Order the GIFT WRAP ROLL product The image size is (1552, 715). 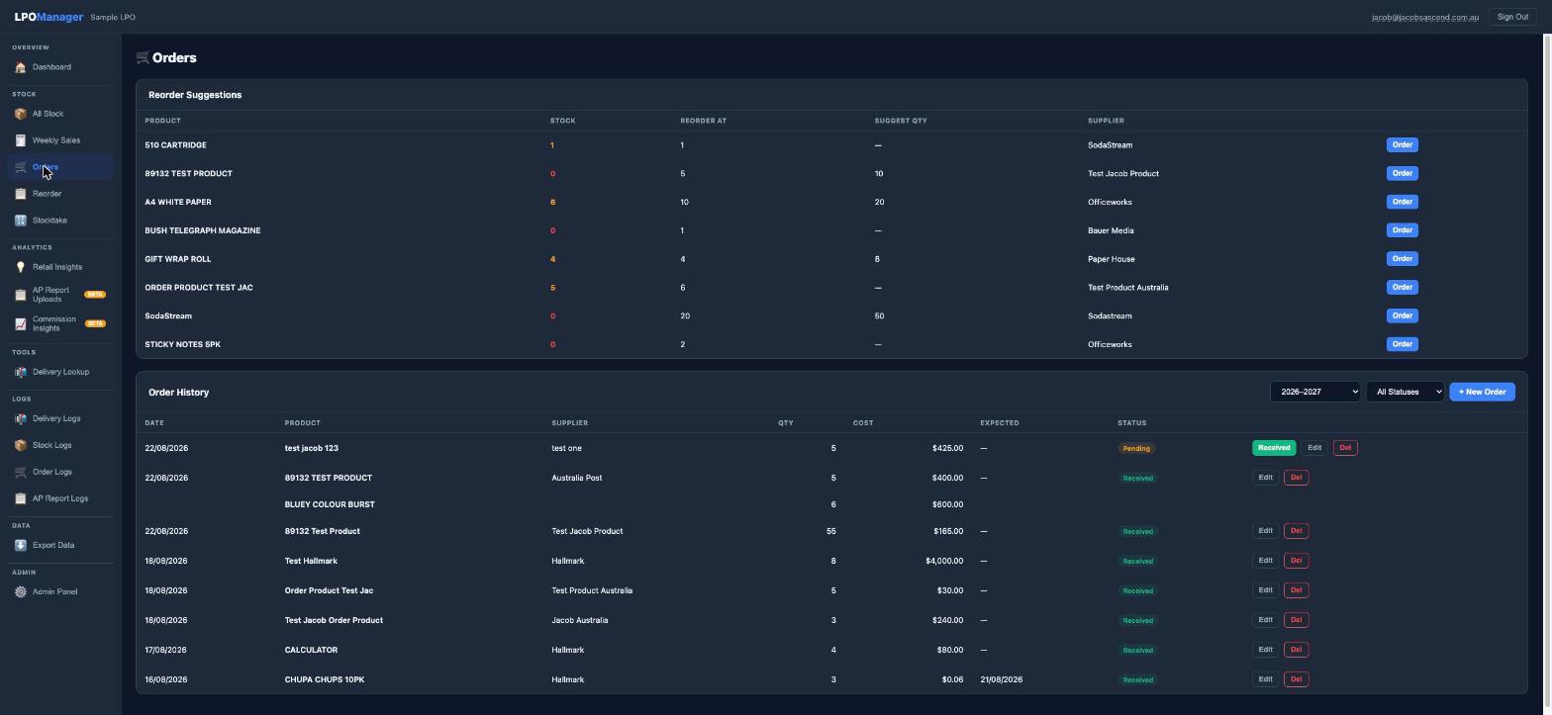pyautogui.click(x=1402, y=259)
